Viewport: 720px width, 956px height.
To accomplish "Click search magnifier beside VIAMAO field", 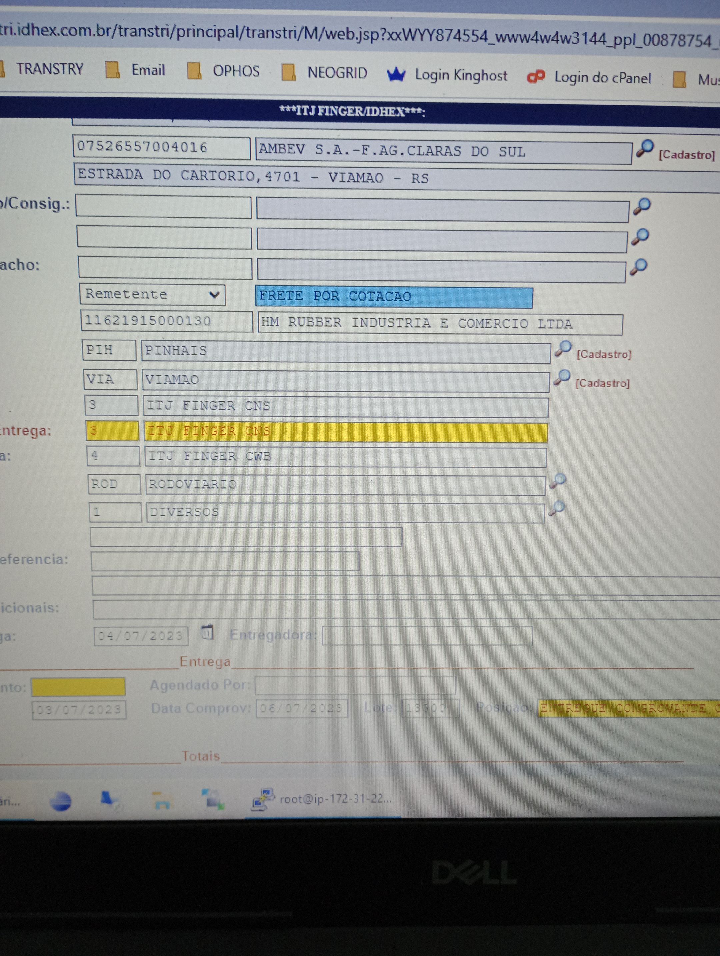I will tap(562, 377).
